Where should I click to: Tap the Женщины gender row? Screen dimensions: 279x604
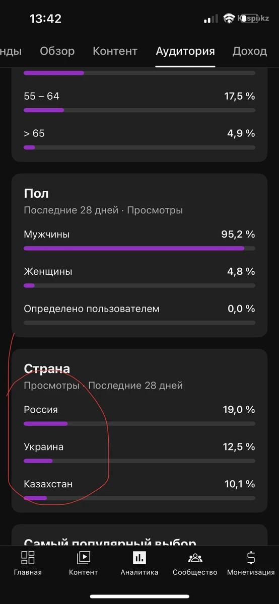coord(139,277)
